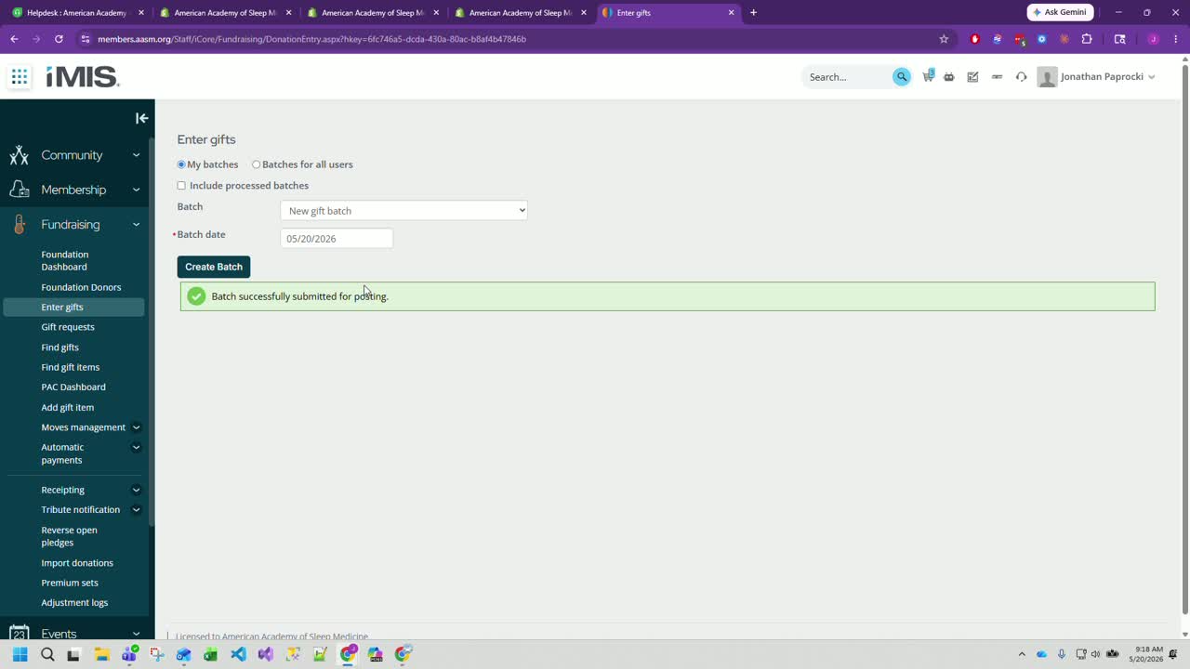
Task: Select the Batches for all users option
Action: (x=257, y=164)
